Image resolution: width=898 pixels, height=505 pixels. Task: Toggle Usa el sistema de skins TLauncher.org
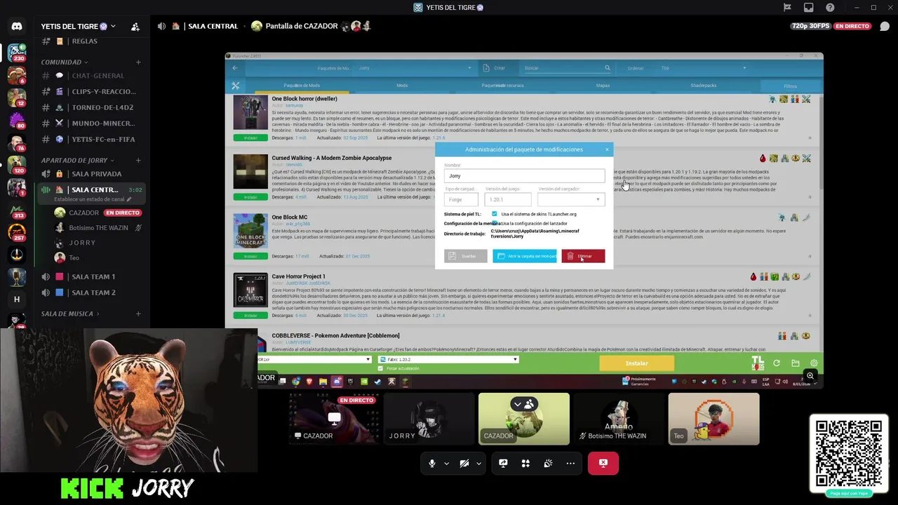tap(495, 214)
